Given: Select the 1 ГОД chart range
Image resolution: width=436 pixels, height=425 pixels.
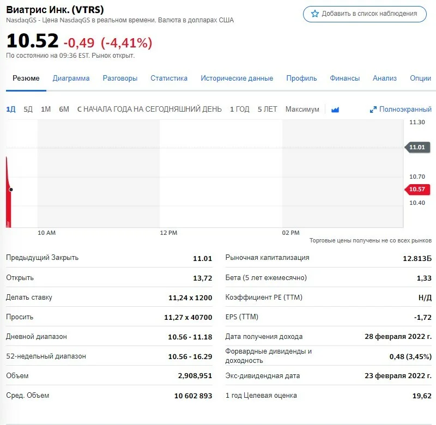Looking at the screenshot, I should [x=240, y=109].
